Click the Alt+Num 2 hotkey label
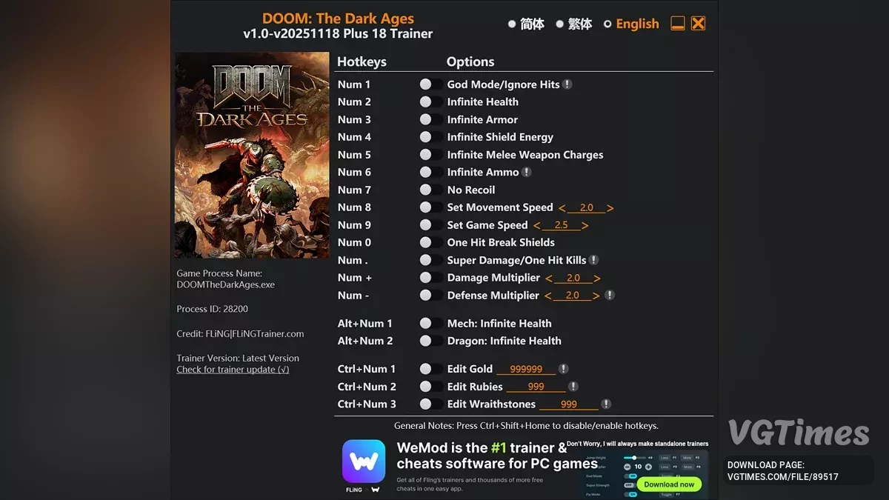The width and height of the screenshot is (889, 500). click(x=365, y=341)
